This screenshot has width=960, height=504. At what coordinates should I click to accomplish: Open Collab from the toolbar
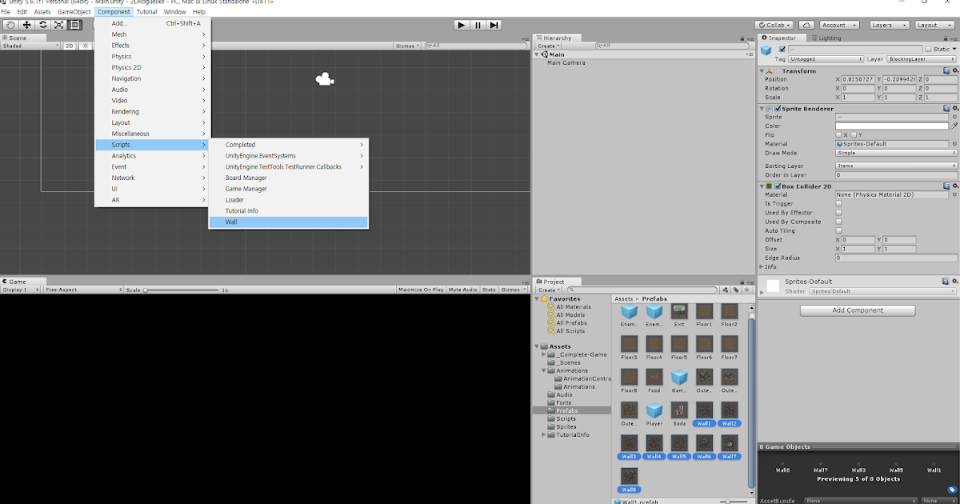(774, 25)
